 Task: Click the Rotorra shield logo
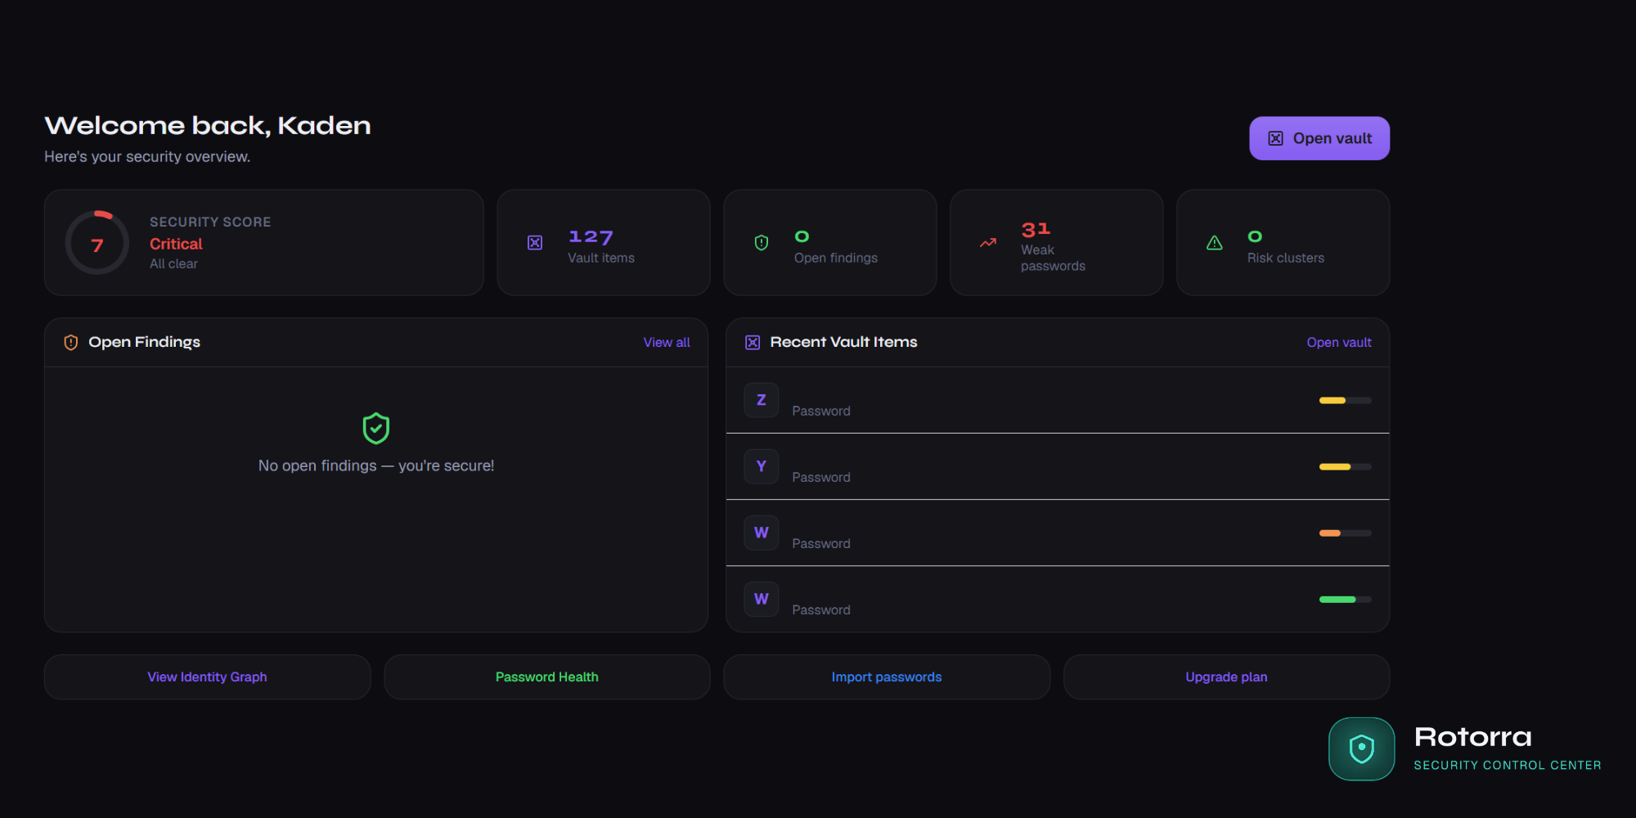[1361, 748]
